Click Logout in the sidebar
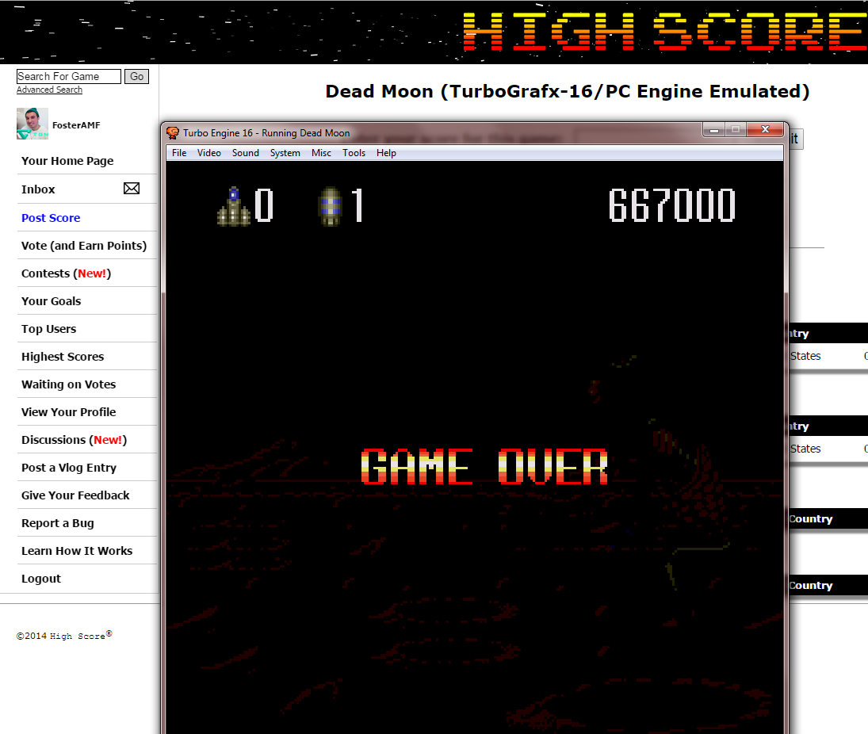The width and height of the screenshot is (868, 734). click(x=41, y=579)
